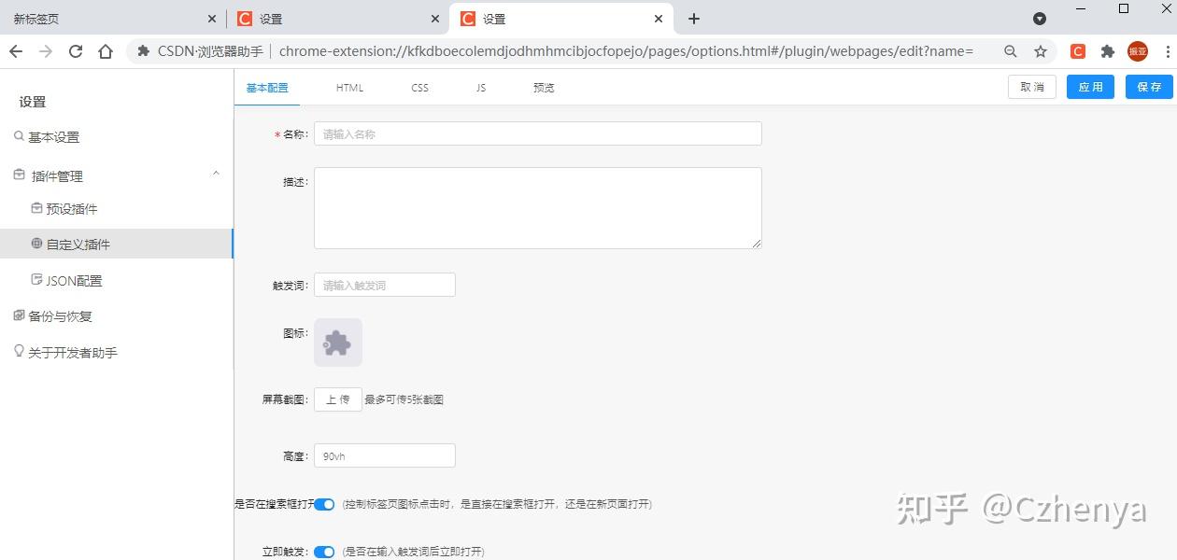Click the document icon beside JSON配置
The image size is (1177, 560).
[35, 280]
